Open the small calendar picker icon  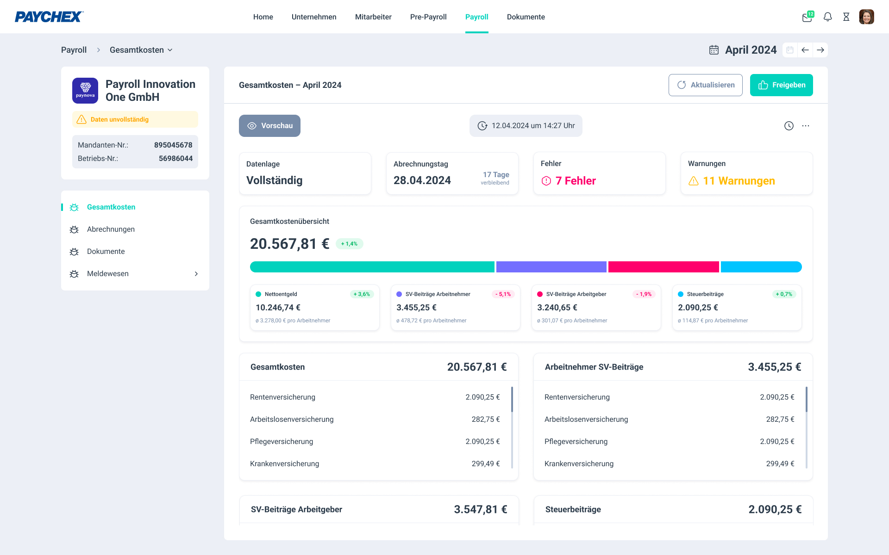pos(790,50)
